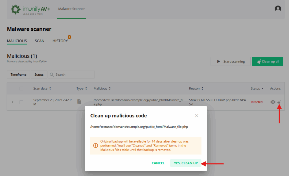Check the Malware_file.php row checkbox
The image size is (289, 176).
click(x=21, y=102)
